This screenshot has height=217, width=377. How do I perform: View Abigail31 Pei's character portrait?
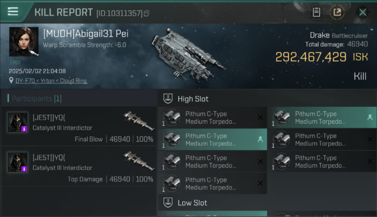point(24,42)
